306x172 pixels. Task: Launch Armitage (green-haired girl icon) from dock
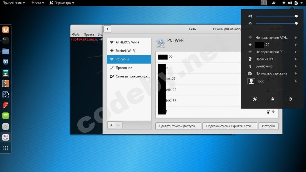[x=5, y=73]
